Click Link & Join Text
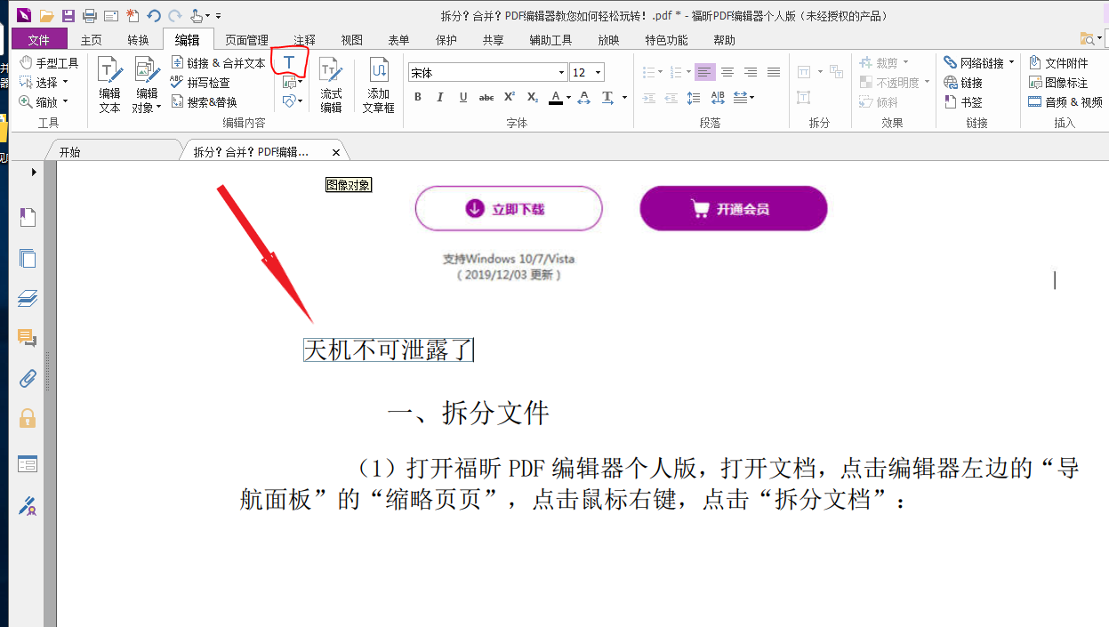The image size is (1109, 627). [x=218, y=63]
